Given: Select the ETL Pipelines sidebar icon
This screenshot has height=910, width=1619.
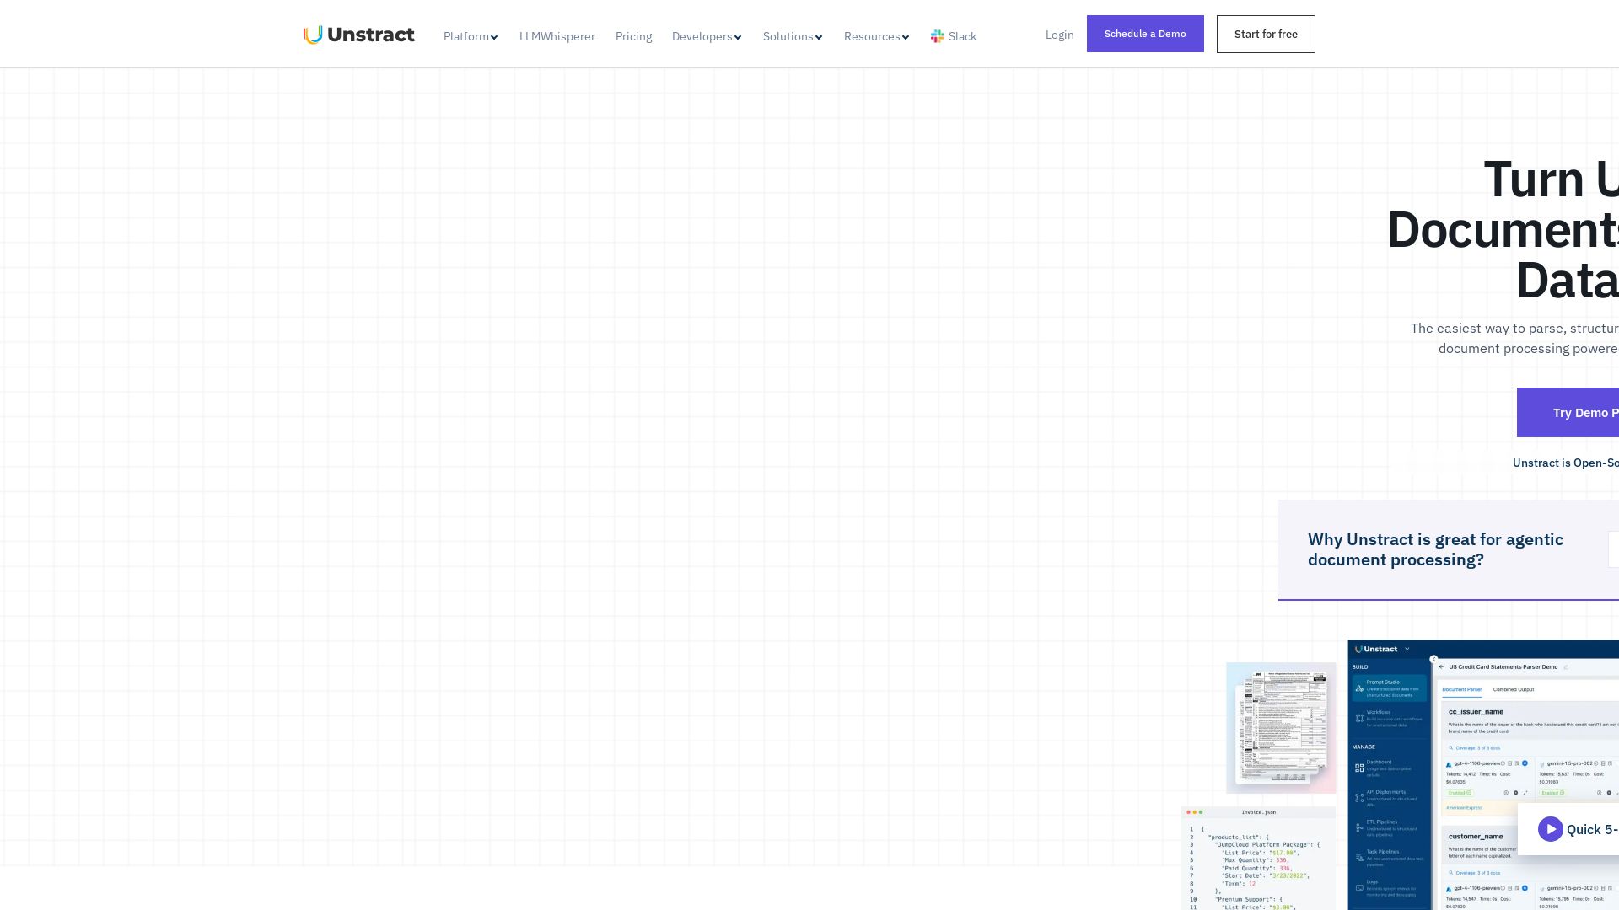Looking at the screenshot, I should 1359,828.
